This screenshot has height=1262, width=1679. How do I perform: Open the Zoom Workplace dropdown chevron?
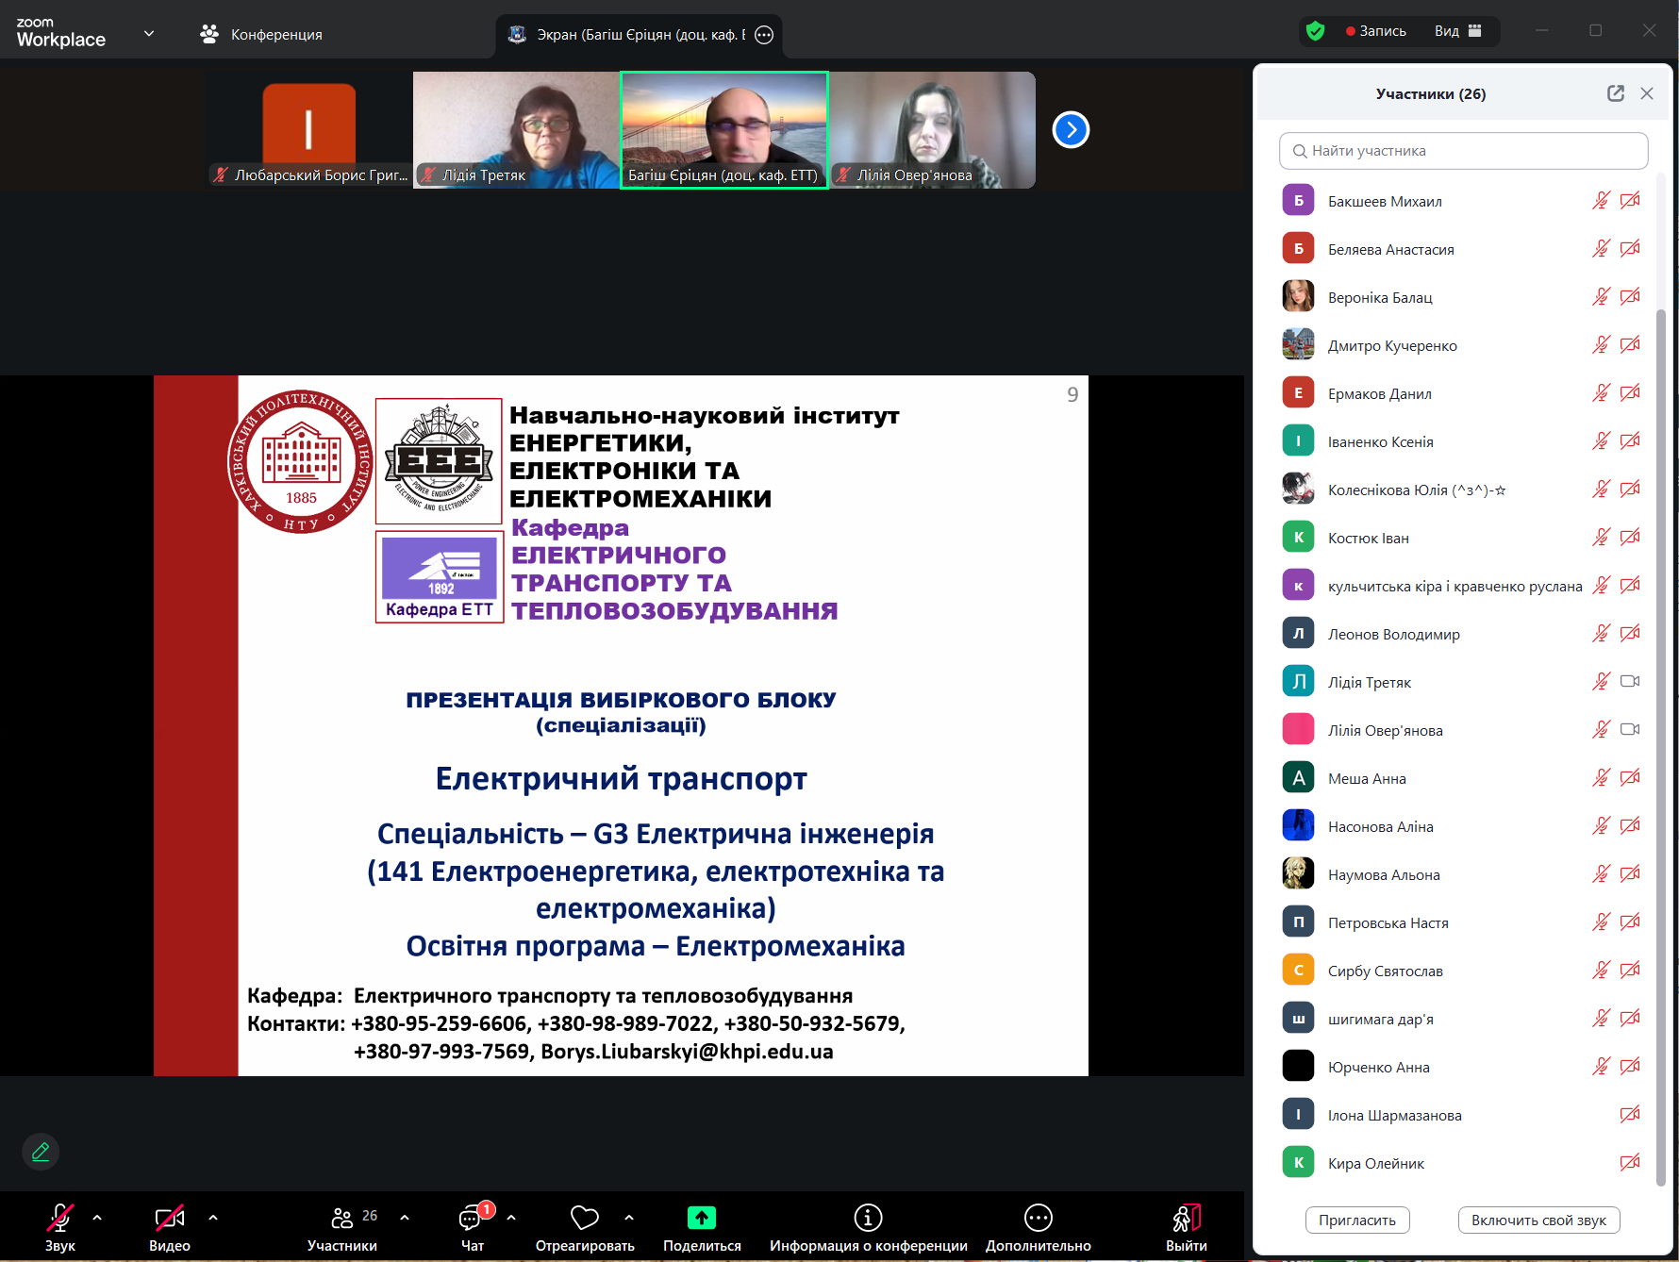[148, 34]
